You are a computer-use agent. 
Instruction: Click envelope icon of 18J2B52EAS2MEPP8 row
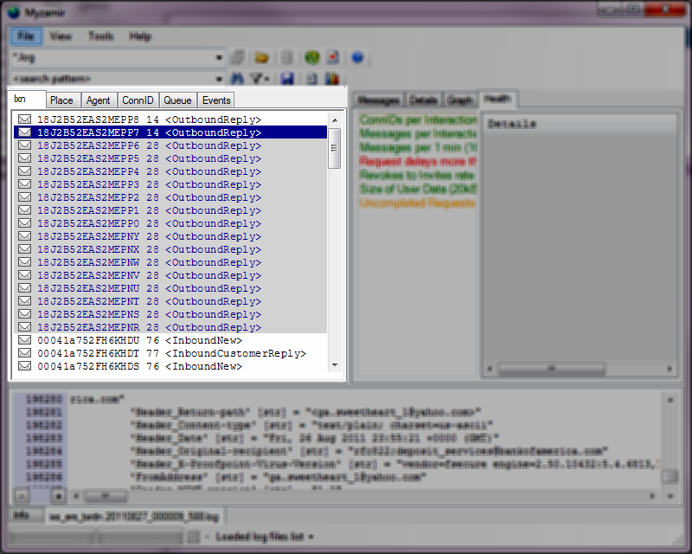coord(24,119)
